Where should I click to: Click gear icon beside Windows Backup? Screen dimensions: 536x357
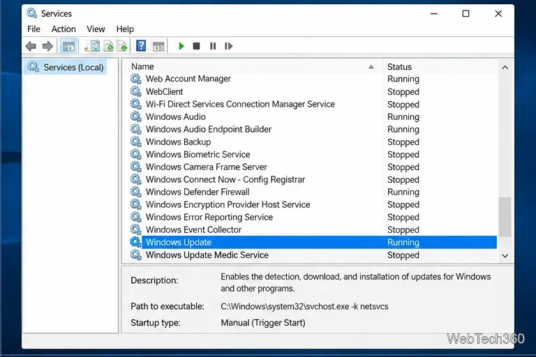(x=135, y=142)
